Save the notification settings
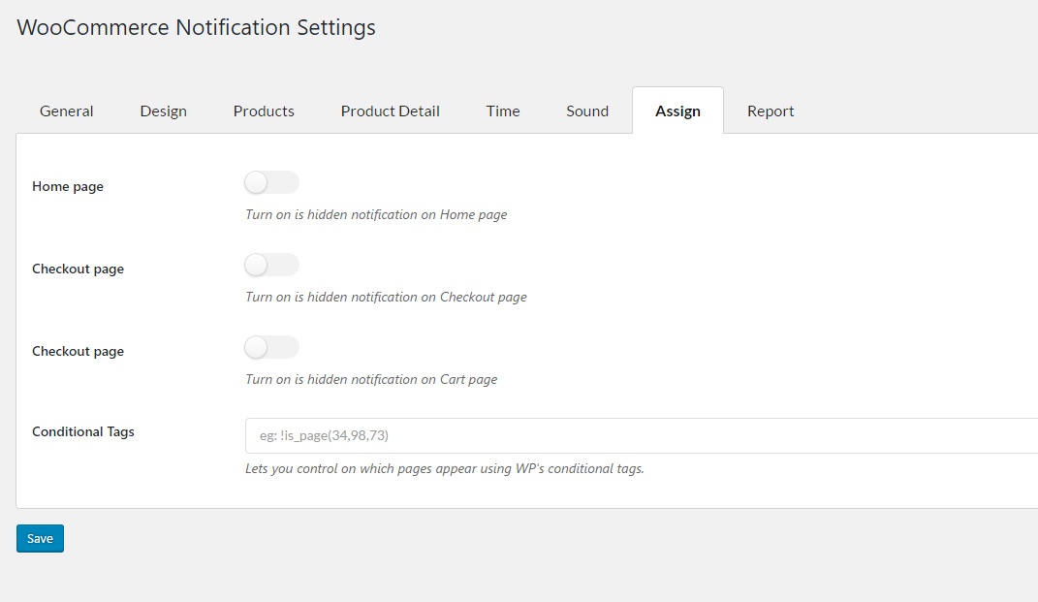The image size is (1038, 602). coord(39,538)
